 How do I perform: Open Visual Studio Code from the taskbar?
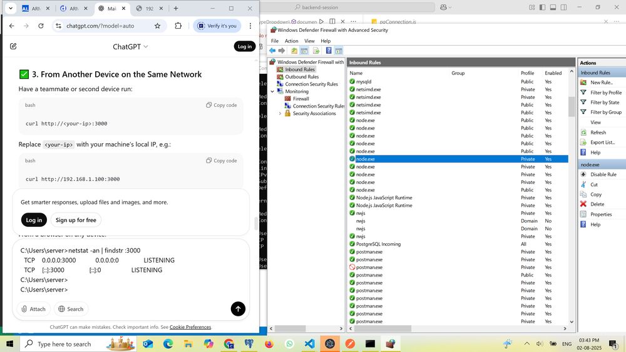[310, 344]
